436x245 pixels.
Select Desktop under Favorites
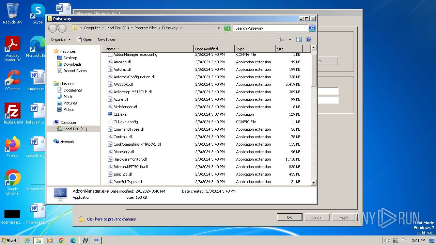(70, 58)
